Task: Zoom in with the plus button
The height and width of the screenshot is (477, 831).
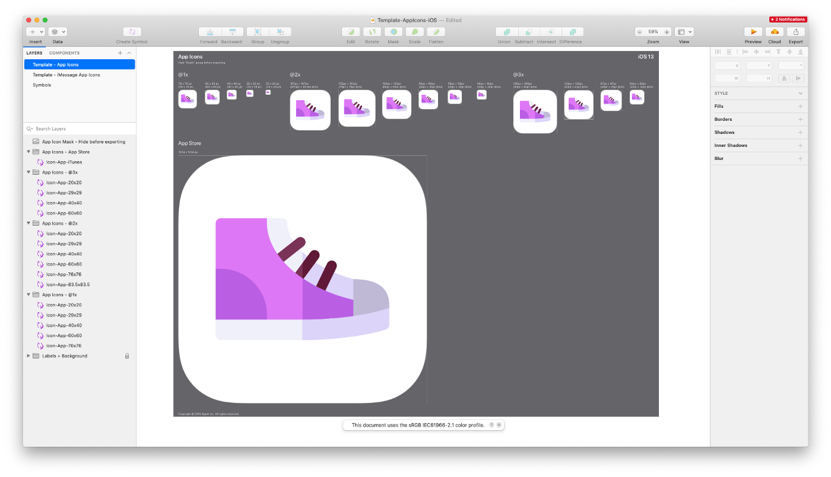Action: pyautogui.click(x=667, y=32)
